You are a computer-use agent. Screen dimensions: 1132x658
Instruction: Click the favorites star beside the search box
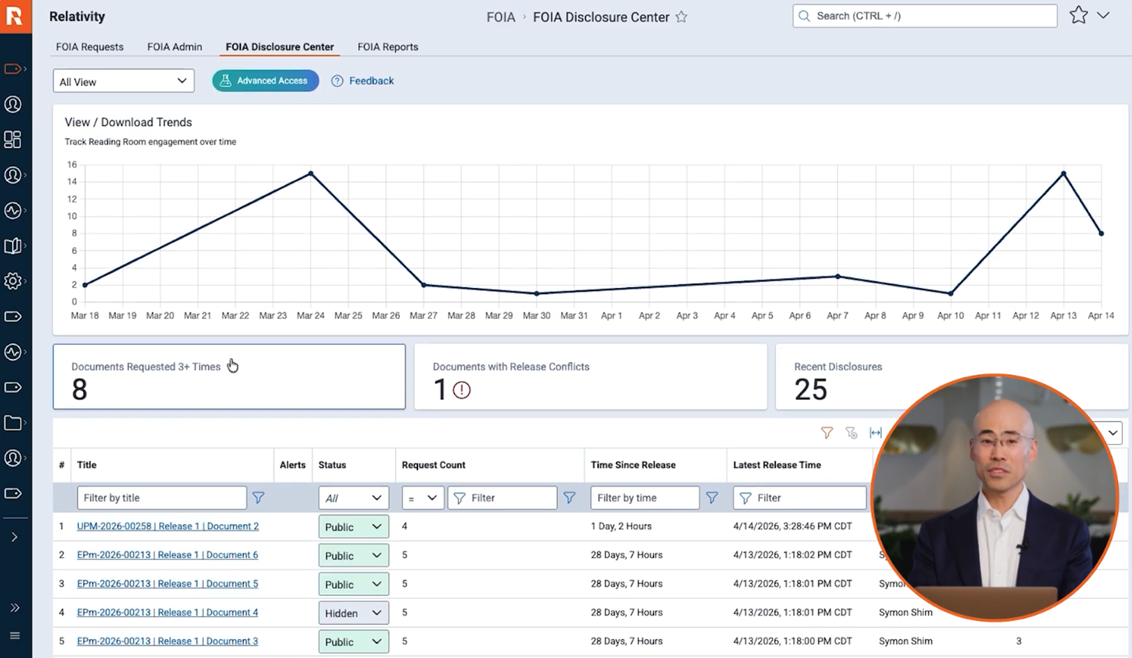(1078, 15)
